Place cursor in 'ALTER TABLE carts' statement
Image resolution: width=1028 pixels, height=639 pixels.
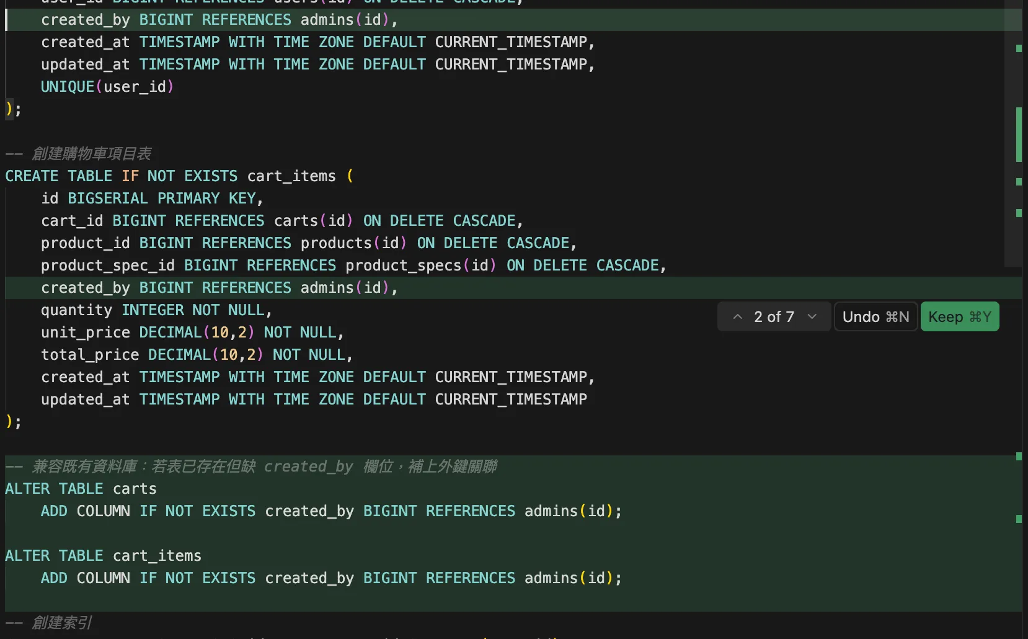click(x=81, y=489)
